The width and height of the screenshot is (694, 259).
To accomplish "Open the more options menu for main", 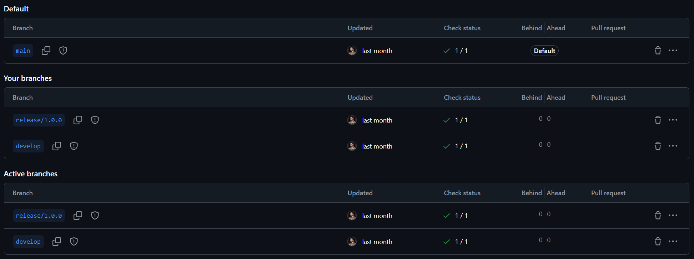I will [x=673, y=51].
